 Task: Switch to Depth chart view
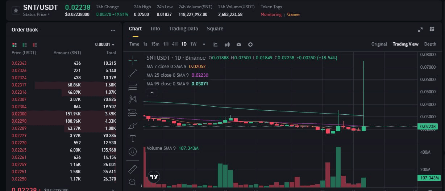(x=430, y=44)
